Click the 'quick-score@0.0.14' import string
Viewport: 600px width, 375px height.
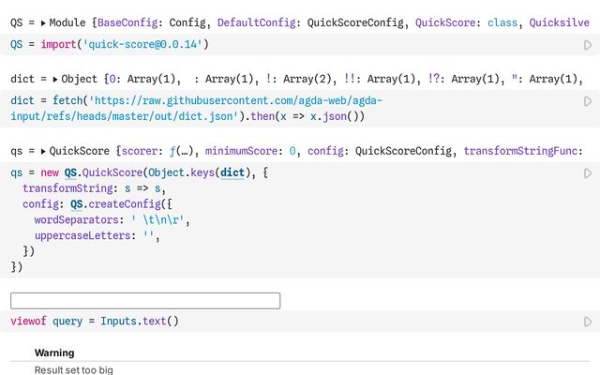(142, 44)
